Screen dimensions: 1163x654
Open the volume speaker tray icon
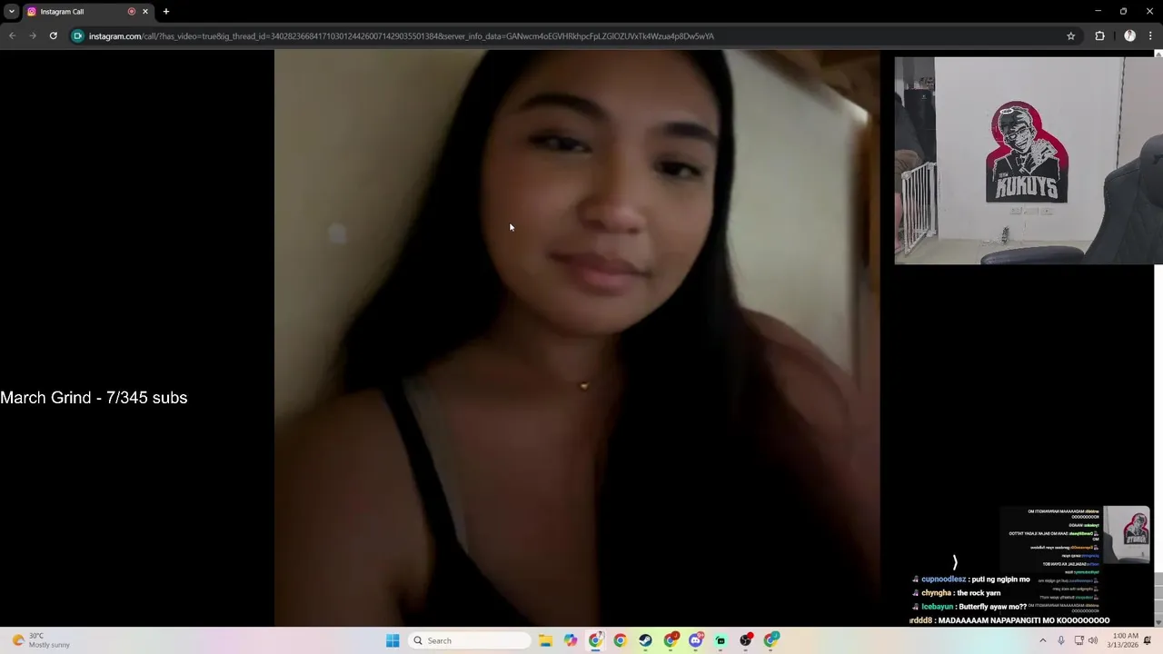(1093, 640)
